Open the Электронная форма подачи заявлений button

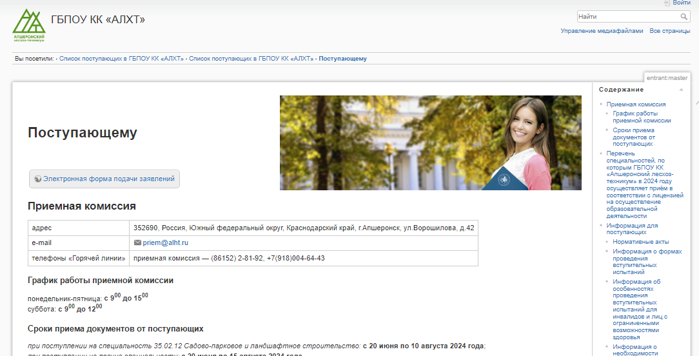104,179
